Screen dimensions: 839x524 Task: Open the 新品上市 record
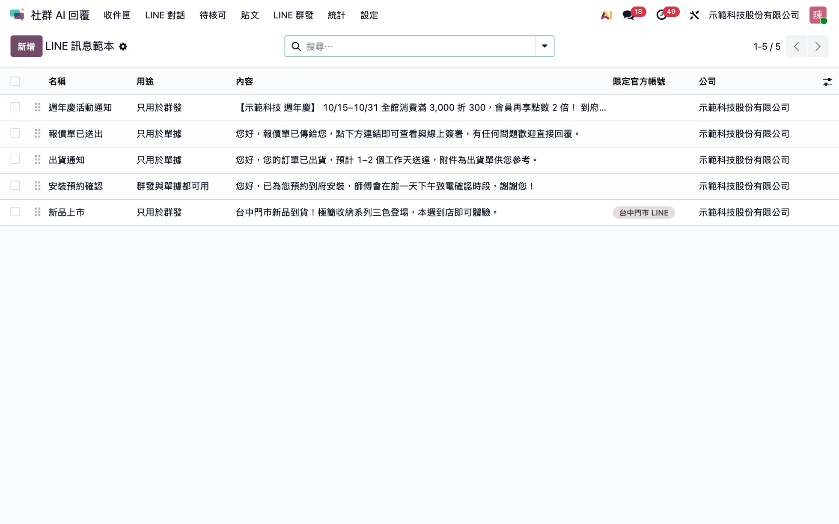click(x=66, y=213)
